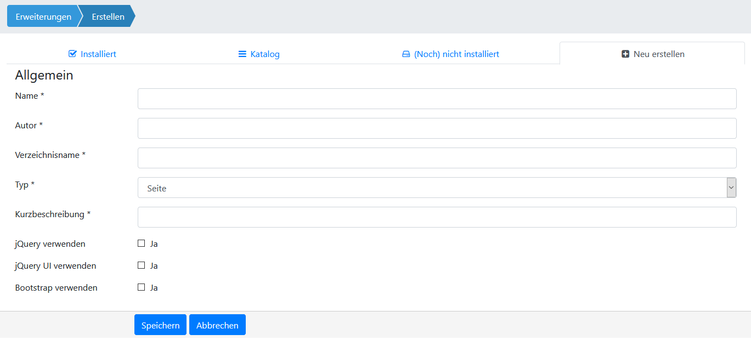
Task: Click the list icon beside Katalog
Action: coord(242,54)
